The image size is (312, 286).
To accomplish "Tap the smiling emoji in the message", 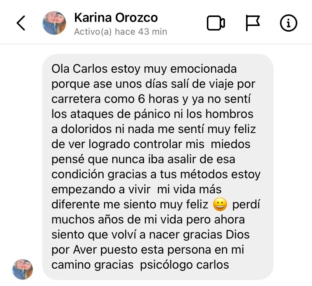I will click(x=220, y=204).
